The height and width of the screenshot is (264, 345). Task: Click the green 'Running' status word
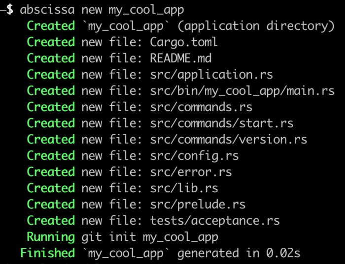pyautogui.click(x=50, y=237)
